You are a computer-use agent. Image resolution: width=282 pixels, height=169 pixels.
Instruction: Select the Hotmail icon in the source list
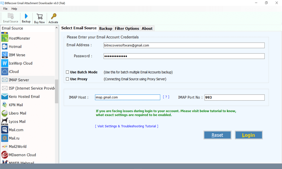(x=5, y=46)
